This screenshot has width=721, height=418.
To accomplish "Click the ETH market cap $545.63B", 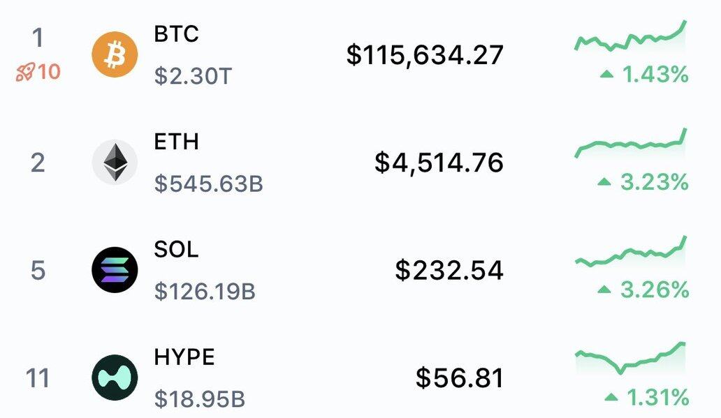I will pyautogui.click(x=209, y=184).
